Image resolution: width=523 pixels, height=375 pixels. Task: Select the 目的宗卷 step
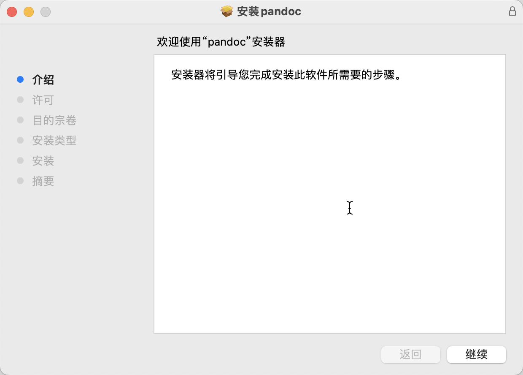pos(55,120)
